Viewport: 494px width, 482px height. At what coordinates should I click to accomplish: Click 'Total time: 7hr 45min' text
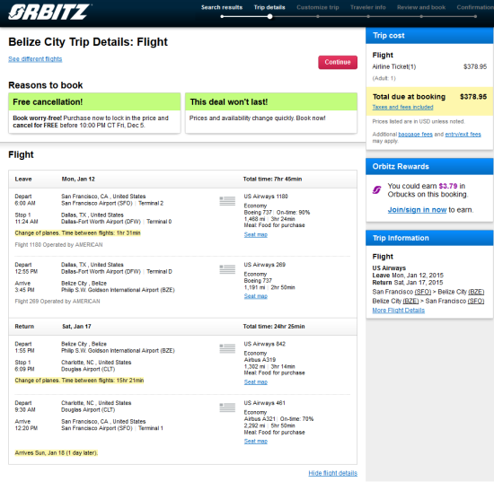[272, 179]
